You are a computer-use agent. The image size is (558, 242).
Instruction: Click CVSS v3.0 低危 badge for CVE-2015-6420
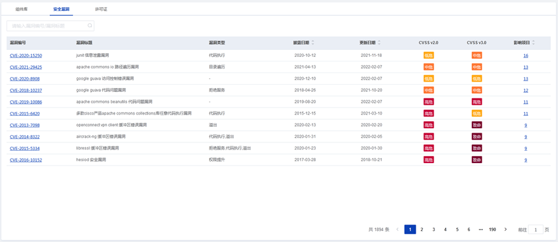point(477,114)
